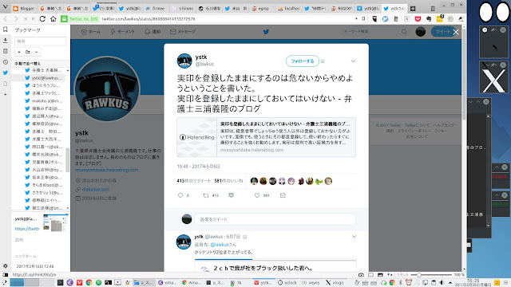Switch to the REGEXP tab
This screenshot has height=287, width=511.
(342, 9)
